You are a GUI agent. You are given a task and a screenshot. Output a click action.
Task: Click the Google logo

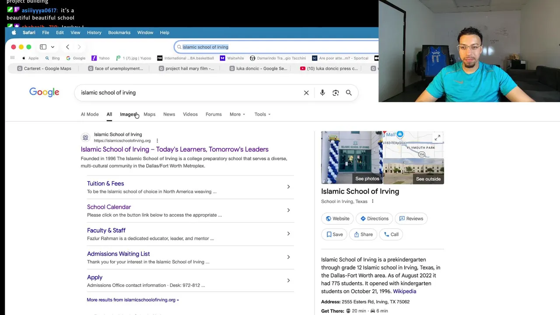44,92
